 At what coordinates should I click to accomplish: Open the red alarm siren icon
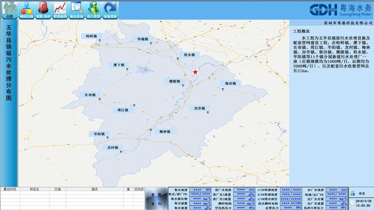[x=43, y=10]
